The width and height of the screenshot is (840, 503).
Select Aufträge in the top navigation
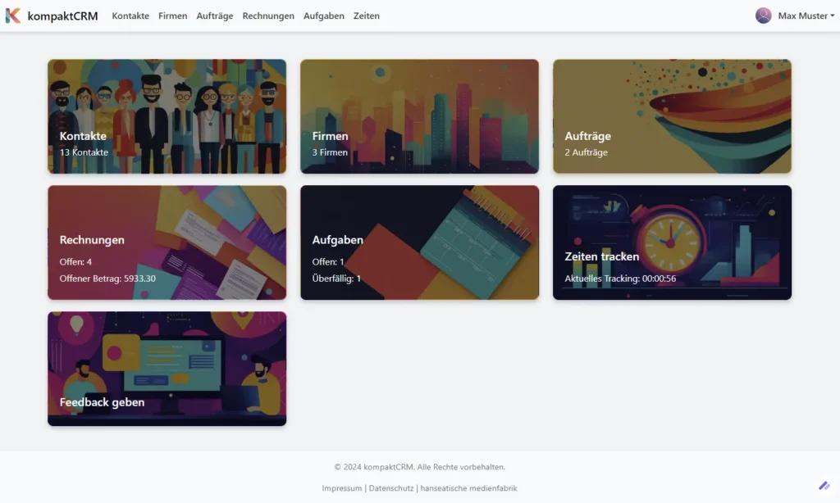(215, 16)
